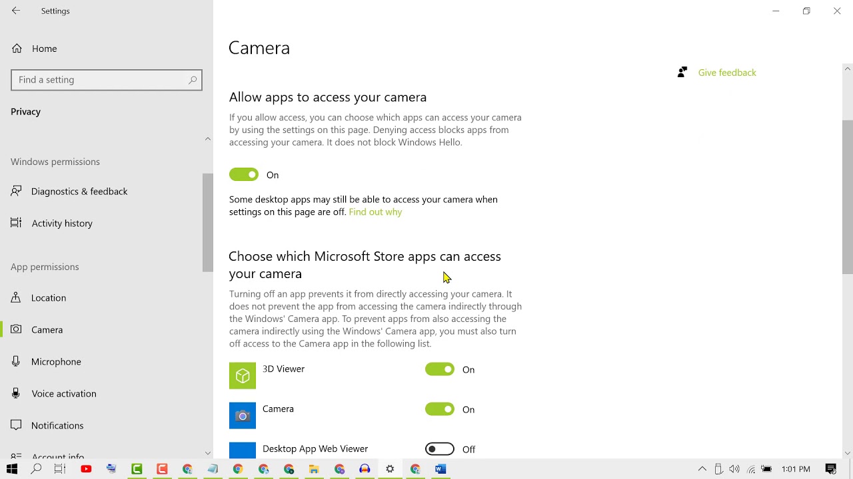Click the Location icon in the sidebar
The image size is (853, 479).
click(17, 298)
